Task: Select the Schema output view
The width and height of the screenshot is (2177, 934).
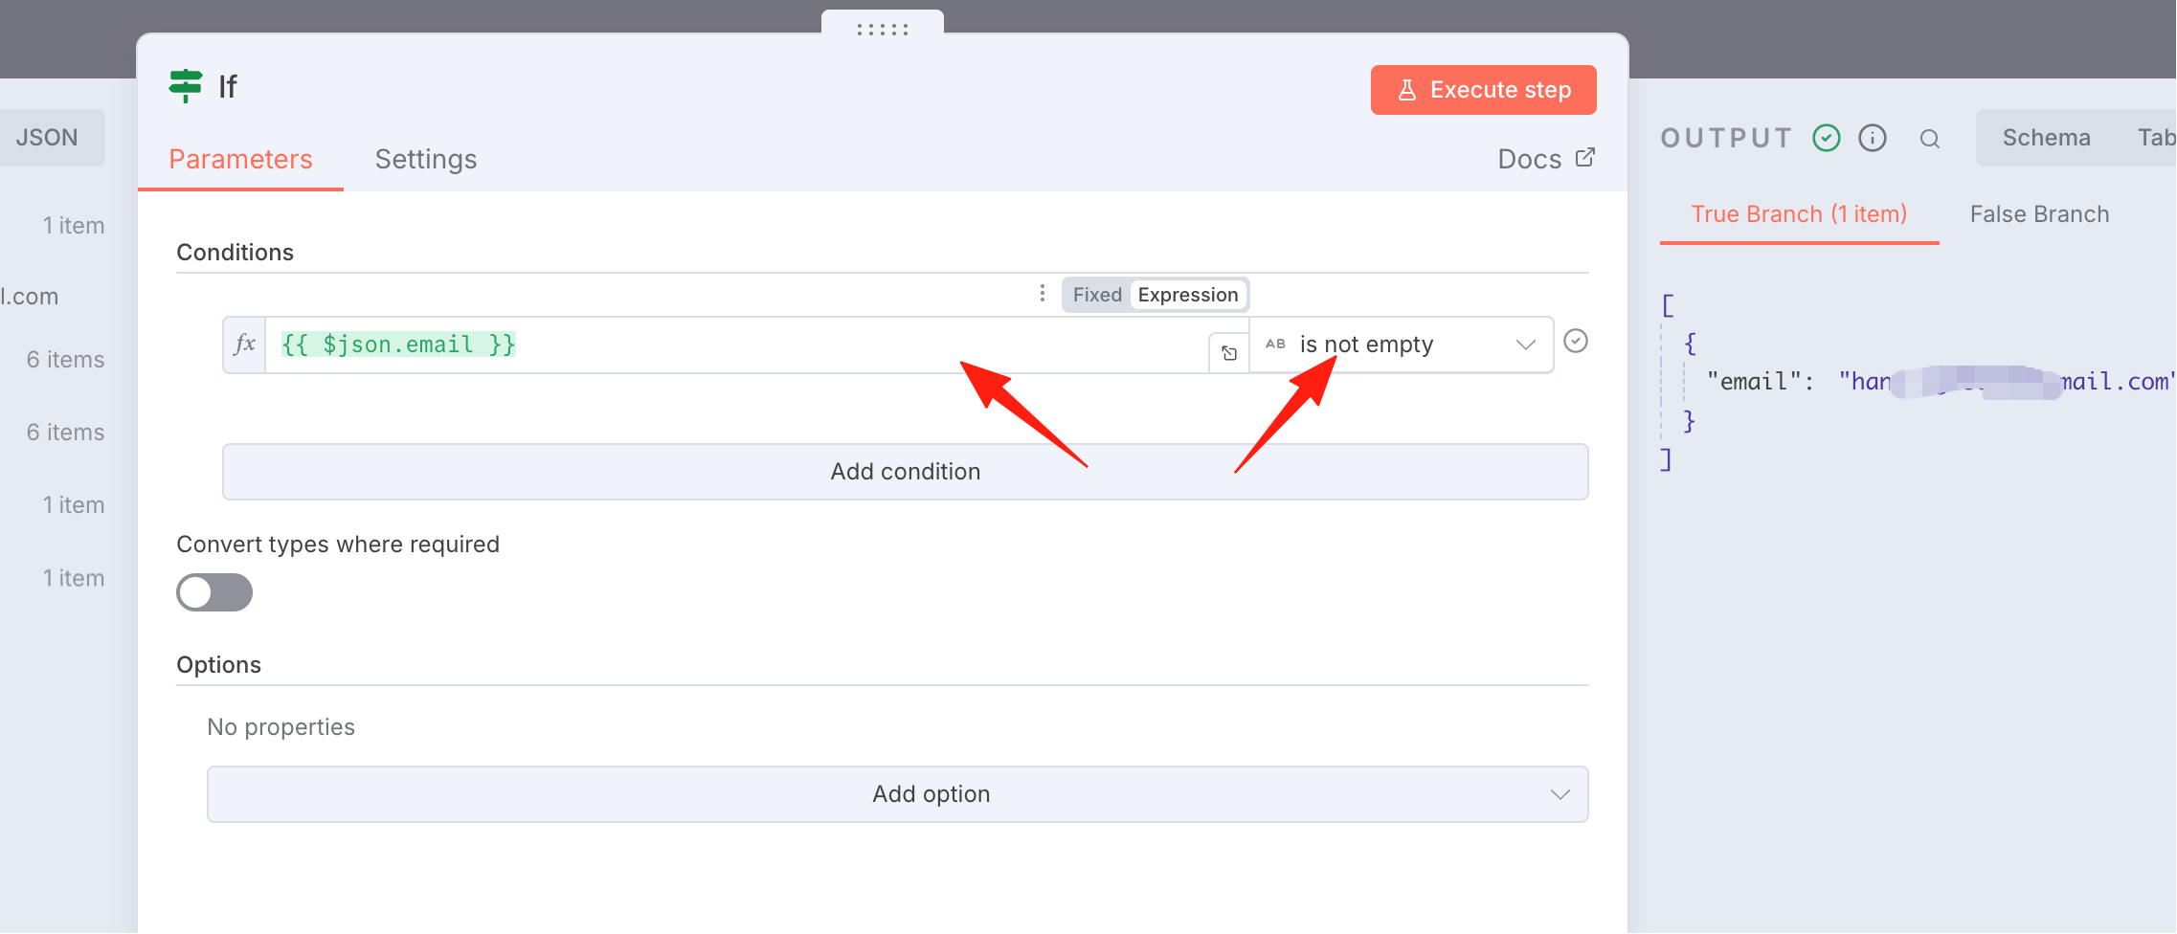Action: (x=2047, y=138)
